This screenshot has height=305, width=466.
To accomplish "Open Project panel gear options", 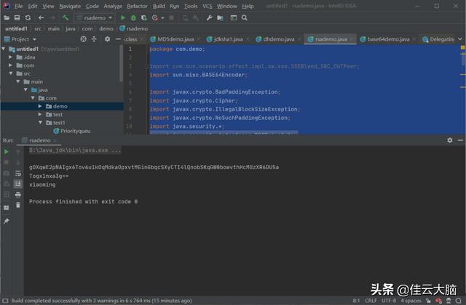I will pyautogui.click(x=107, y=39).
